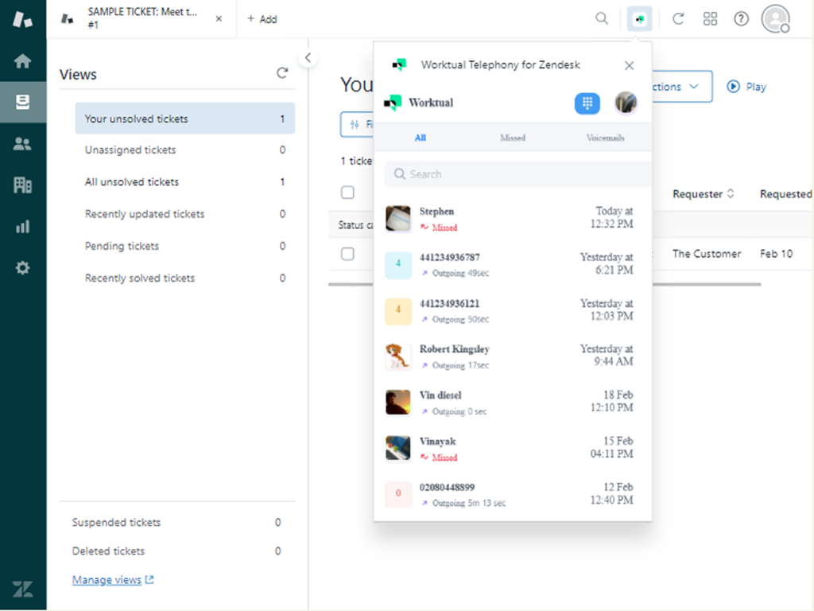Sort by Requester column
814x611 pixels.
click(x=703, y=194)
